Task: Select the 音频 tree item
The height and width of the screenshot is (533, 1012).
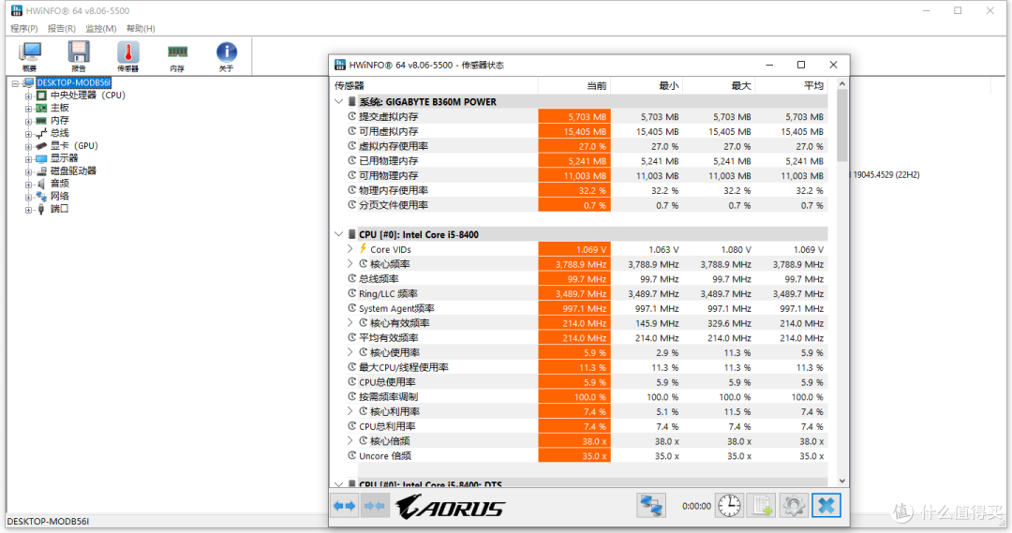Action: click(x=59, y=184)
